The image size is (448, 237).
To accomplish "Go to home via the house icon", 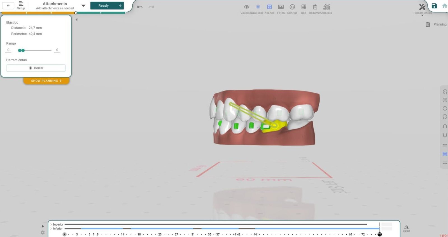I will pos(444,6).
